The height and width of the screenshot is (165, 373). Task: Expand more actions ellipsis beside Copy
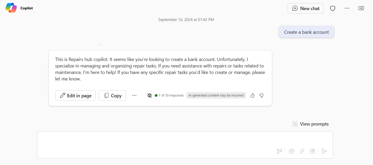(x=134, y=95)
